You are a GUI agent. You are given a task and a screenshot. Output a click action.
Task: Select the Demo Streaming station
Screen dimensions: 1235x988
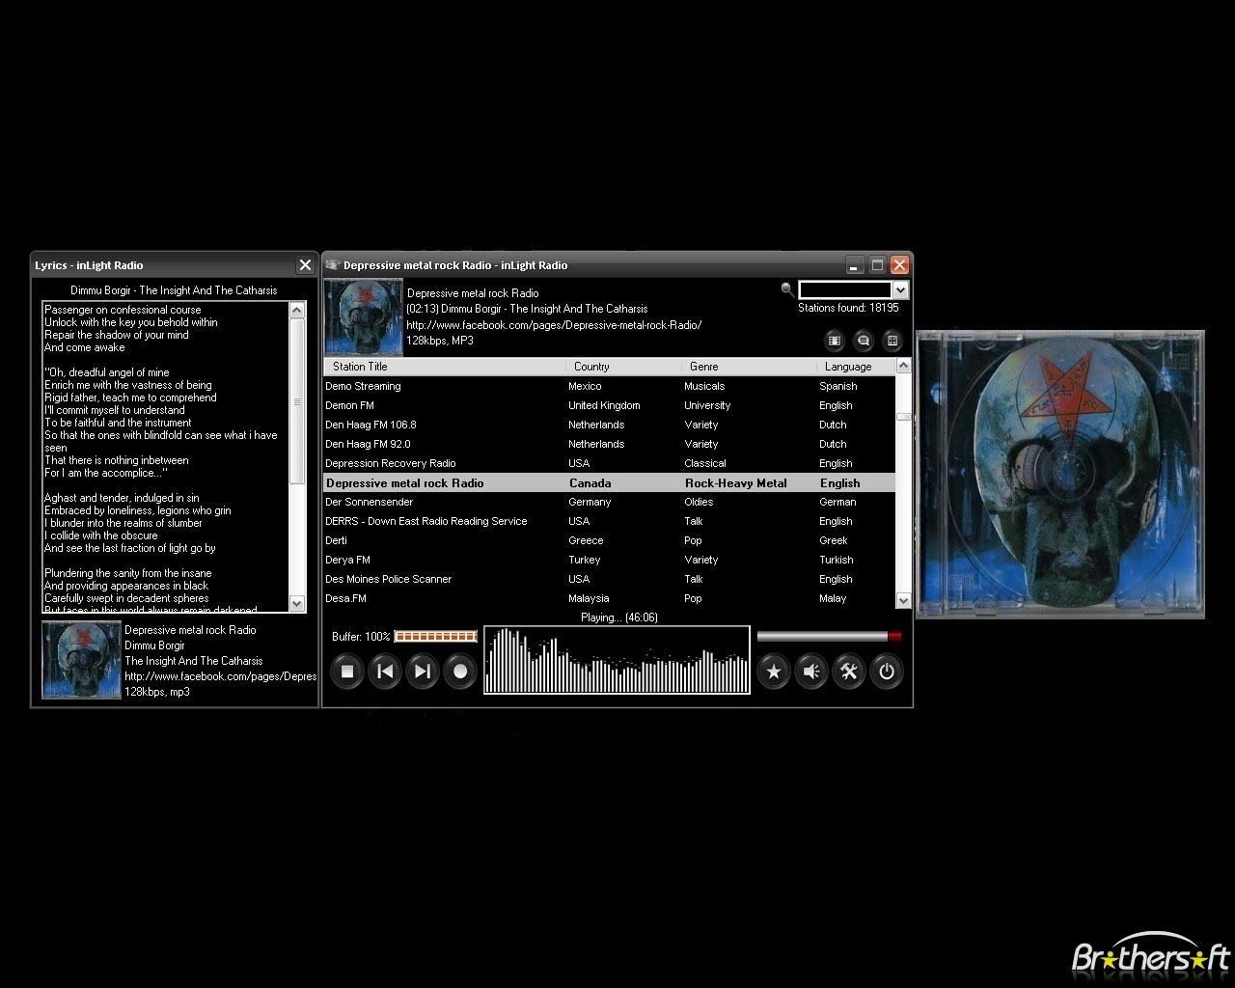pos(609,386)
